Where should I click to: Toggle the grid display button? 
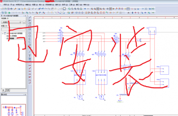(107, 9)
